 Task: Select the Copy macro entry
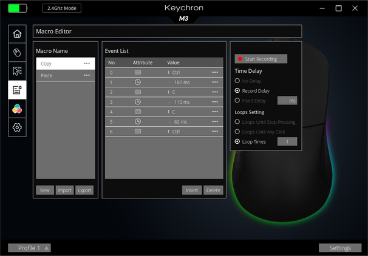pyautogui.click(x=66, y=64)
